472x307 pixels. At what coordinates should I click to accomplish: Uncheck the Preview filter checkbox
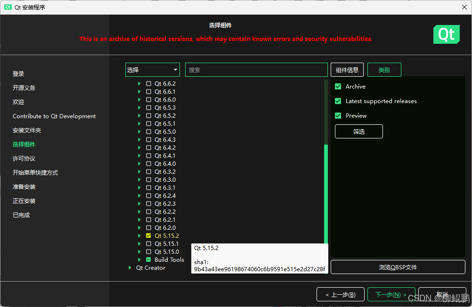point(338,115)
